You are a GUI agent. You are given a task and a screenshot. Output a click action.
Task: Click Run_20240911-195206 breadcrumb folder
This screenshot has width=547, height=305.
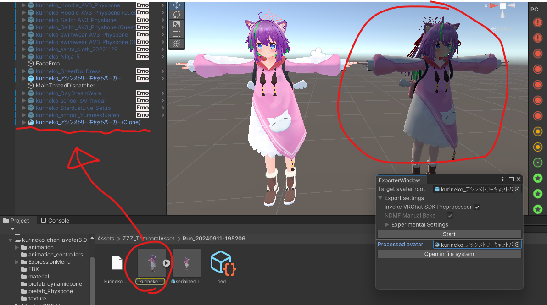pyautogui.click(x=214, y=239)
